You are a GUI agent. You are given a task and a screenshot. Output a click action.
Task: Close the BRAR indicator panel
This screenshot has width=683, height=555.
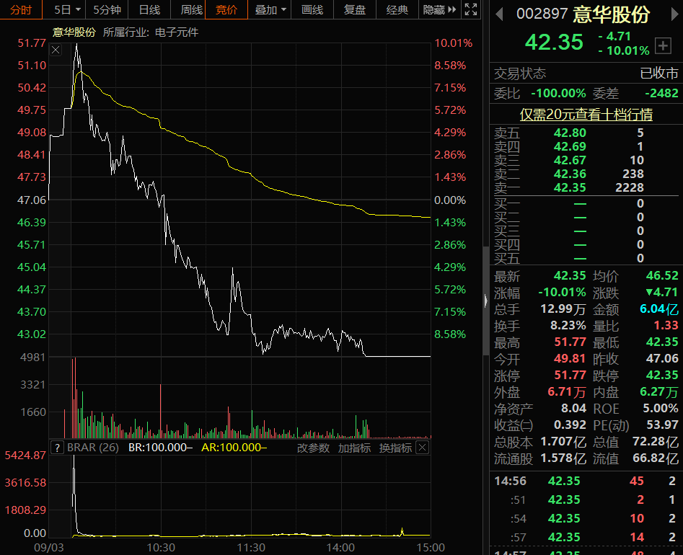click(x=423, y=448)
